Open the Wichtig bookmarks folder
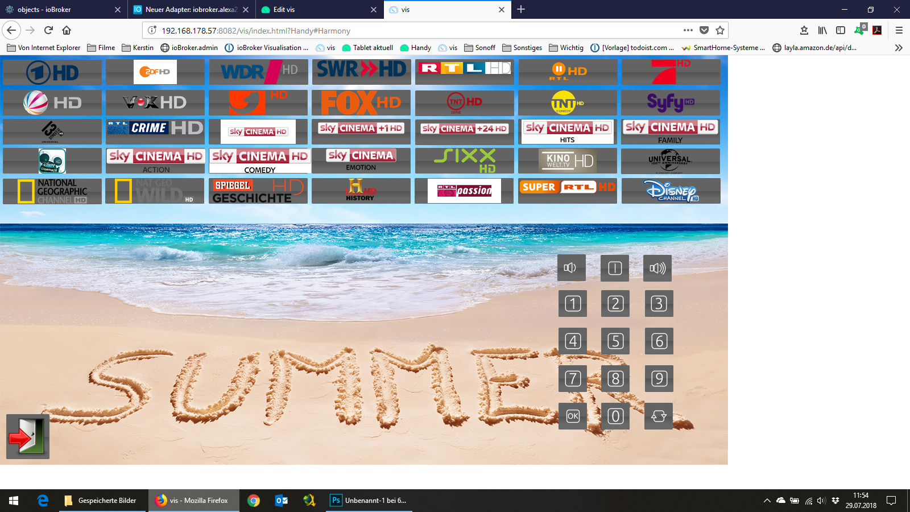This screenshot has height=512, width=910. coord(566,48)
